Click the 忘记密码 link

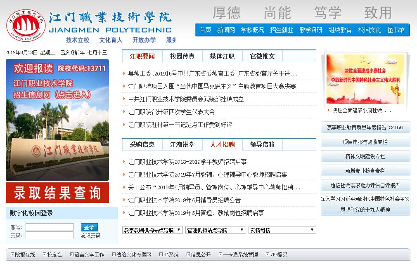pyautogui.click(x=90, y=236)
